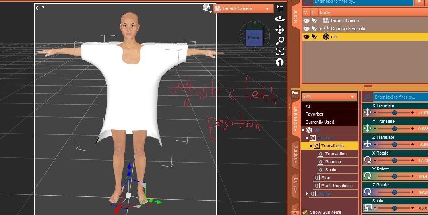Click the Z Translate move icon

(368, 144)
